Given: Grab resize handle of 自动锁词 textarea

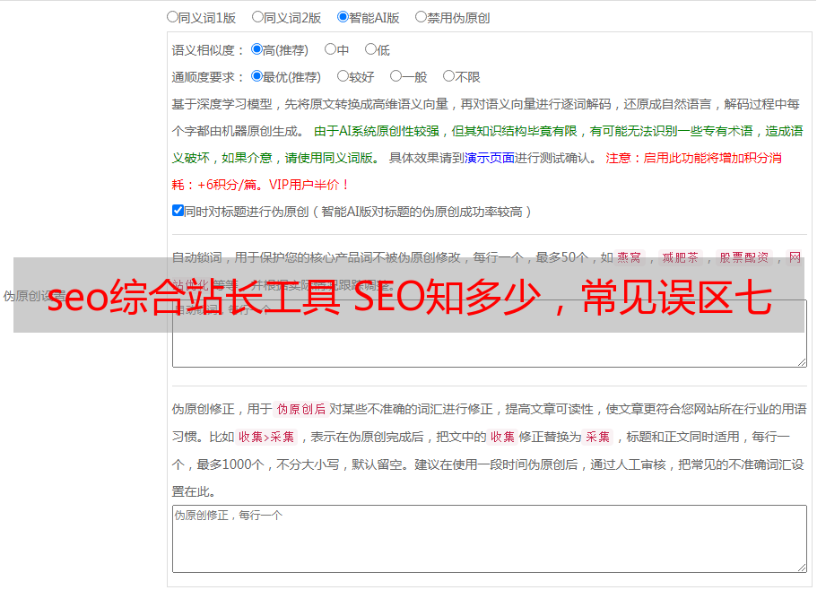Looking at the screenshot, I should pyautogui.click(x=802, y=362).
